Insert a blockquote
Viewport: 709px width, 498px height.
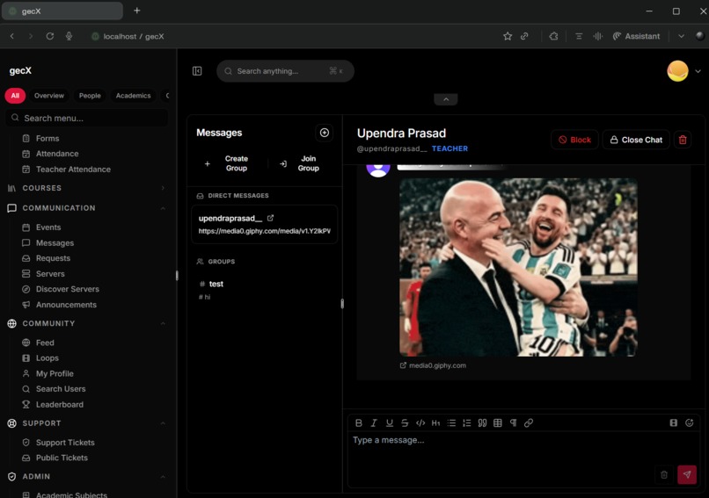(482, 423)
